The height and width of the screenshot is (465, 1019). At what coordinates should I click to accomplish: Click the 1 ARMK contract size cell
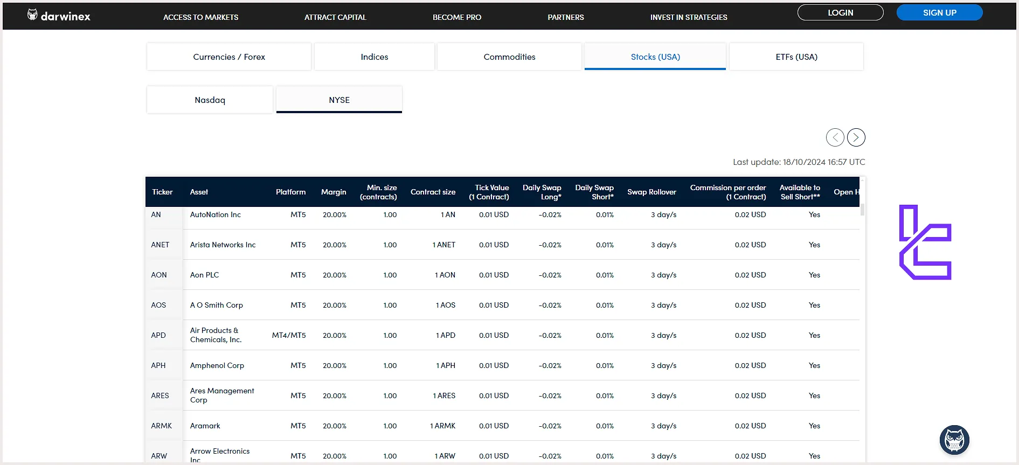coord(443,426)
